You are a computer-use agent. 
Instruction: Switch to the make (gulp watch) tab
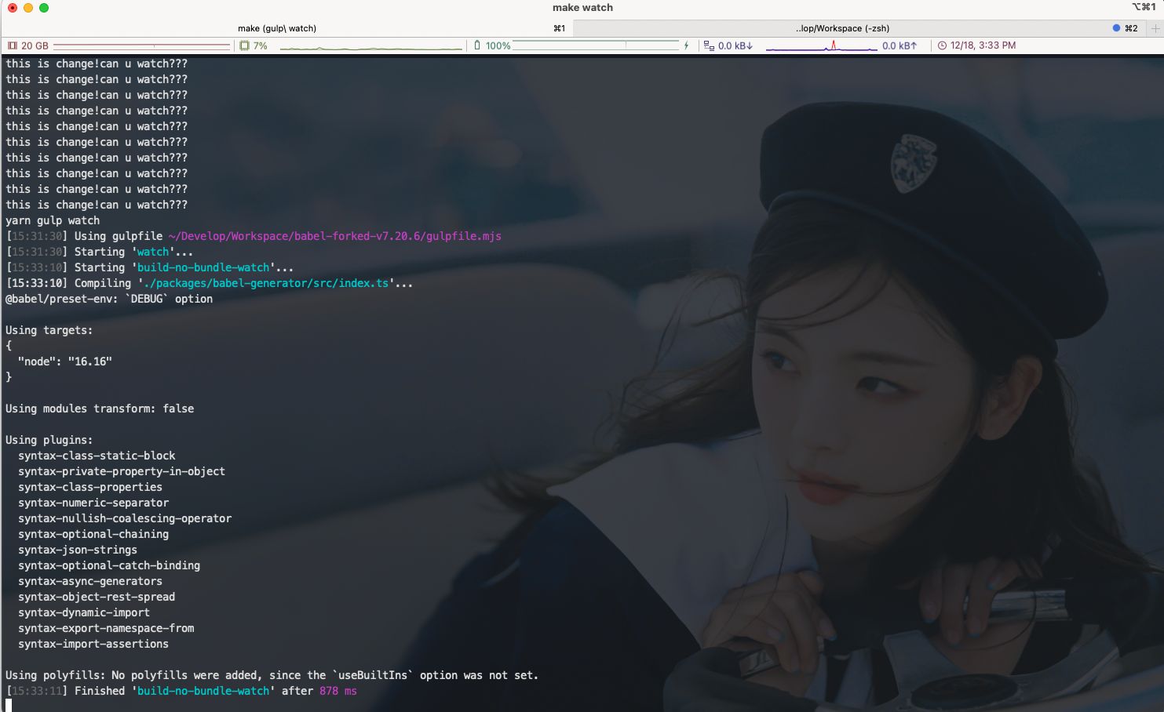(287, 28)
